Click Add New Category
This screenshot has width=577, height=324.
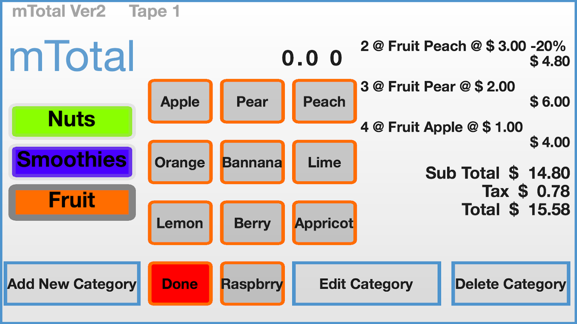tap(72, 283)
